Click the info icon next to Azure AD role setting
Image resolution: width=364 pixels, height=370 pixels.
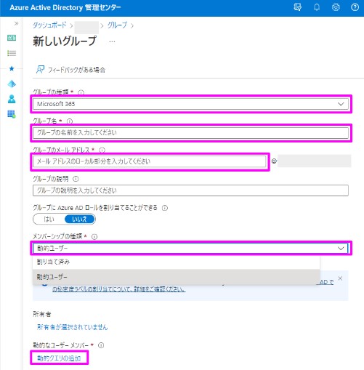(165, 208)
